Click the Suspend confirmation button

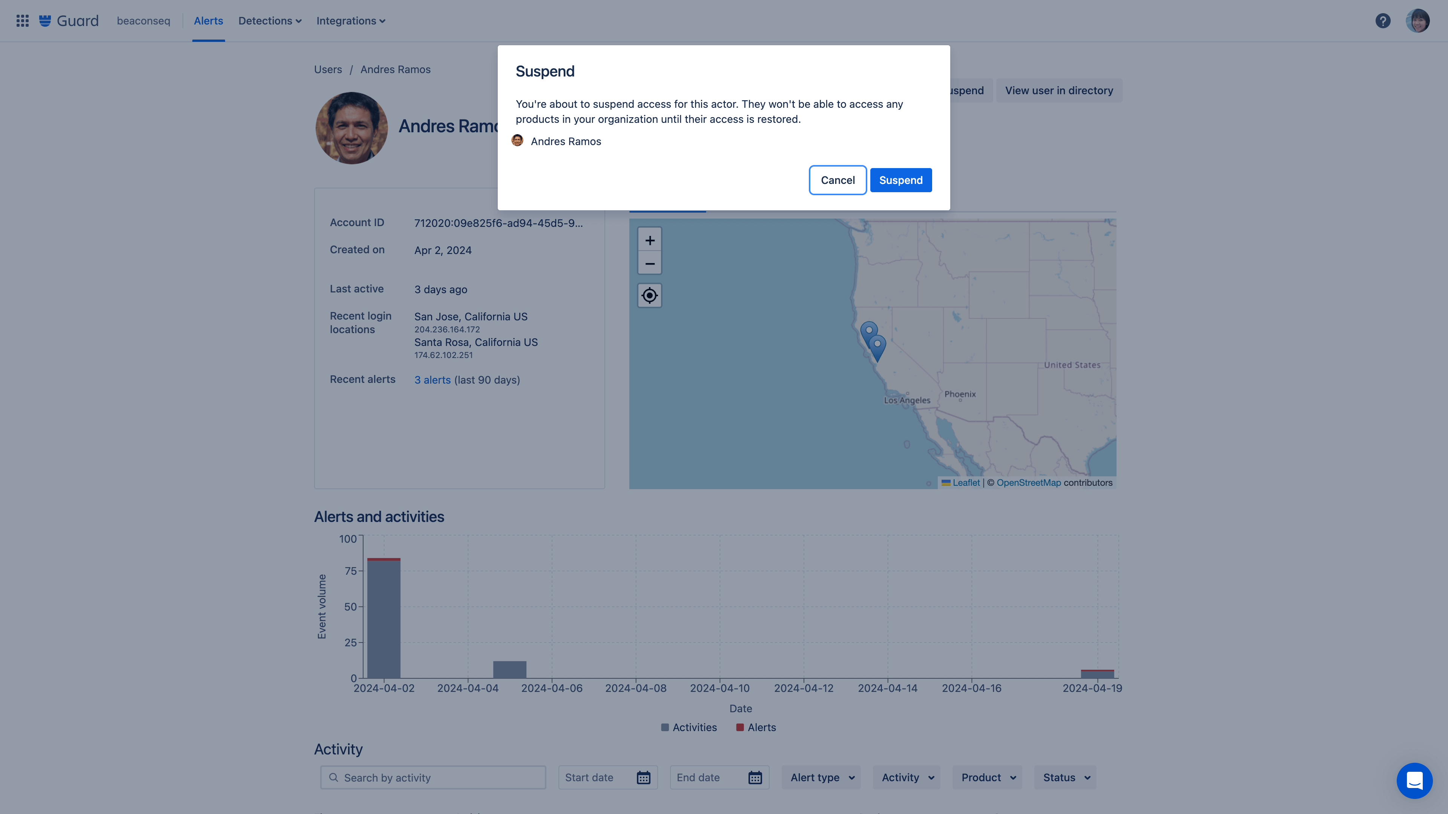(x=900, y=180)
